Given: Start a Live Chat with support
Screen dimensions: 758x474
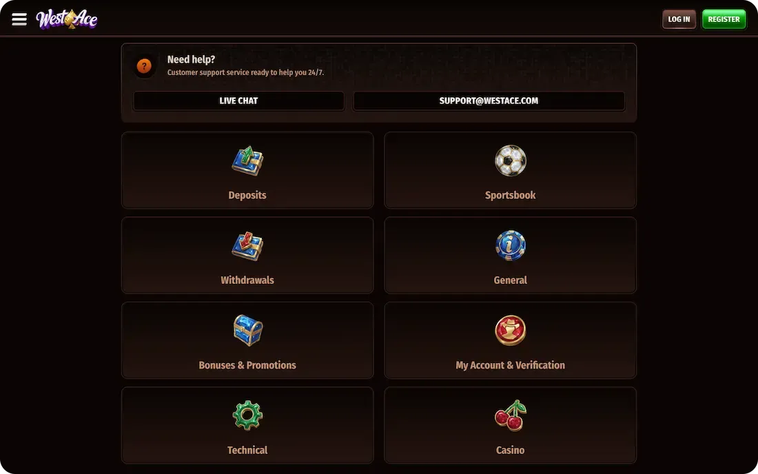Looking at the screenshot, I should click(x=239, y=101).
